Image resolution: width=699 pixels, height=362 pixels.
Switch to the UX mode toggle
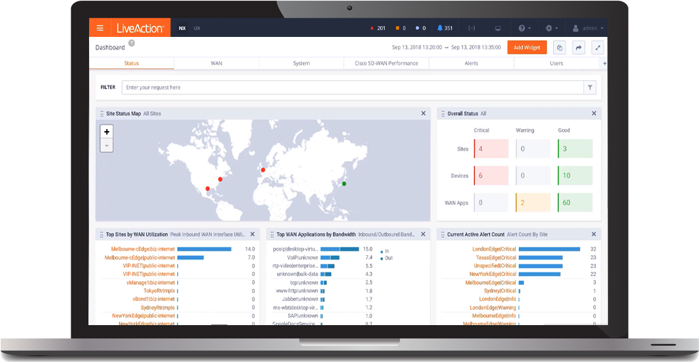(x=197, y=28)
